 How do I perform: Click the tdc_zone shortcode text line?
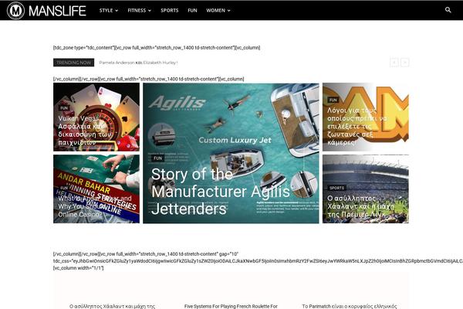(x=157, y=48)
